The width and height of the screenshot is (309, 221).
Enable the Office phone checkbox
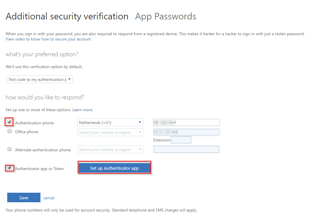(x=10, y=131)
